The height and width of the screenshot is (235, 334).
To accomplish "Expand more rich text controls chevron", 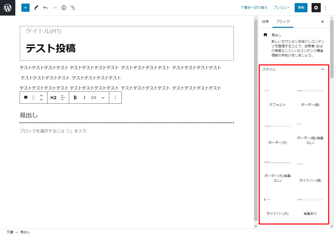I will tap(103, 98).
